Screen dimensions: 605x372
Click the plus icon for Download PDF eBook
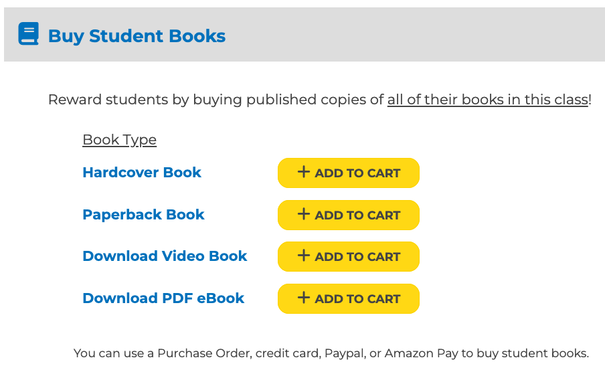pos(304,298)
